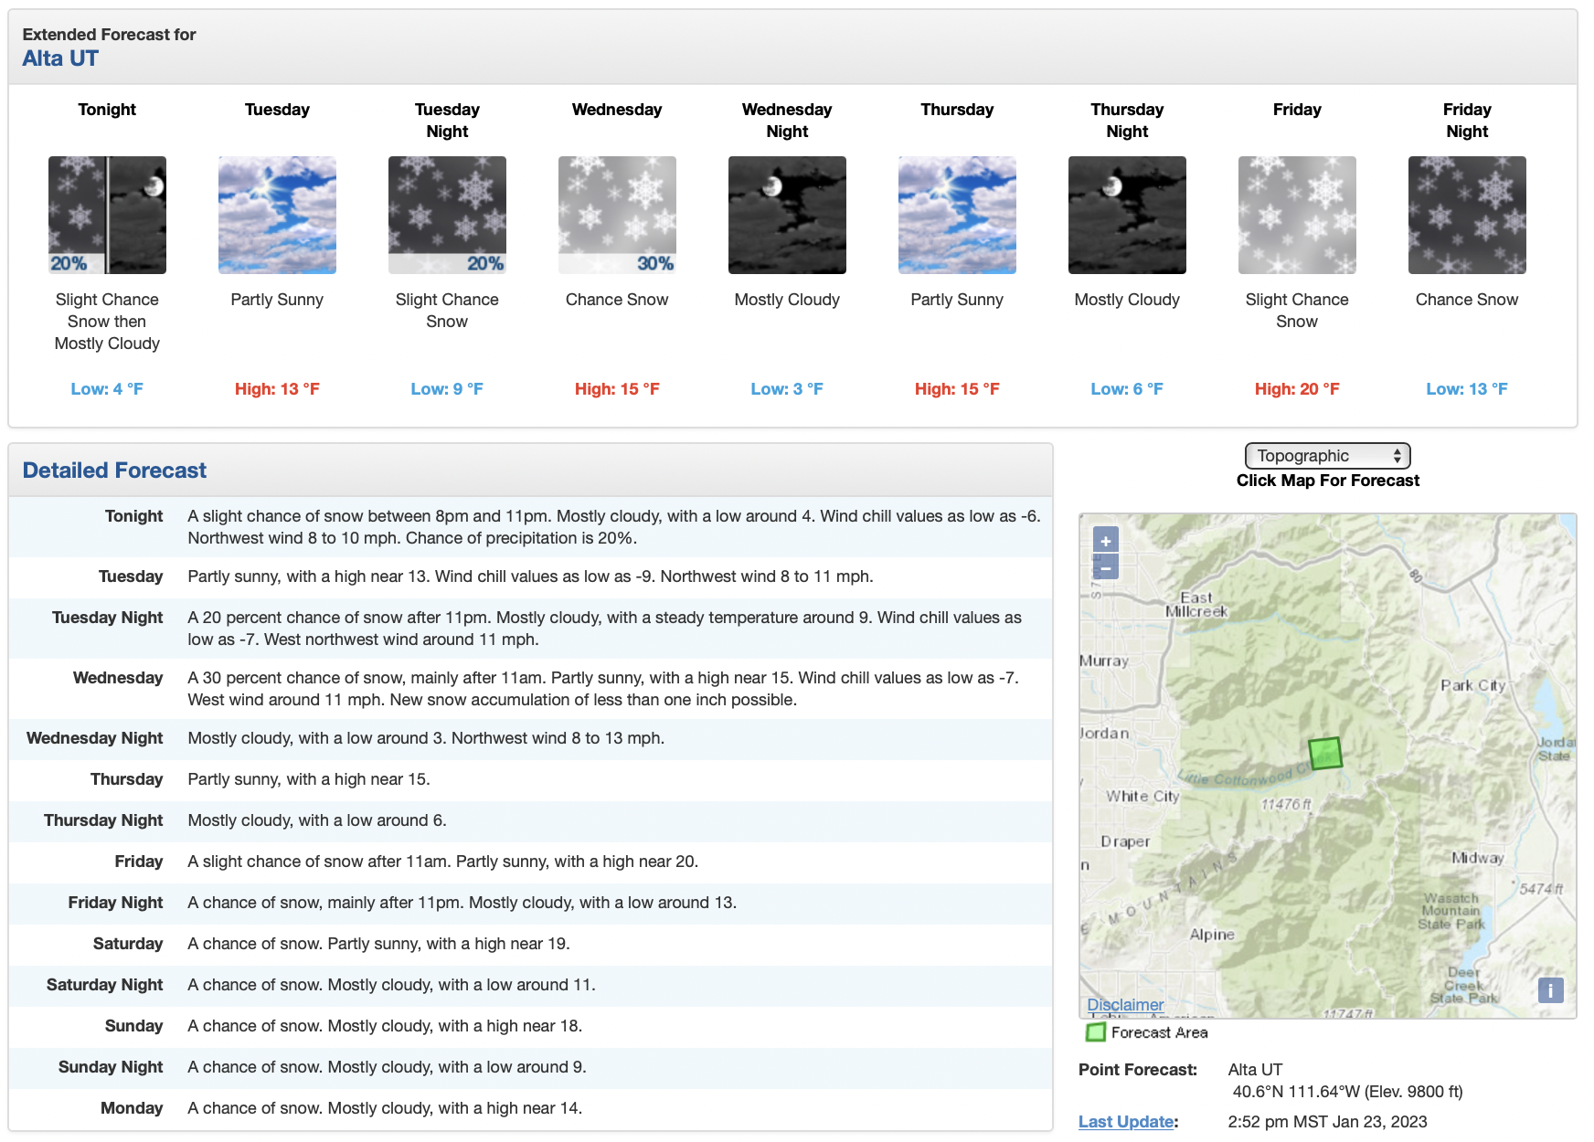Click the Thursday Night detailed forecast label
1594x1142 pixels.
103,820
